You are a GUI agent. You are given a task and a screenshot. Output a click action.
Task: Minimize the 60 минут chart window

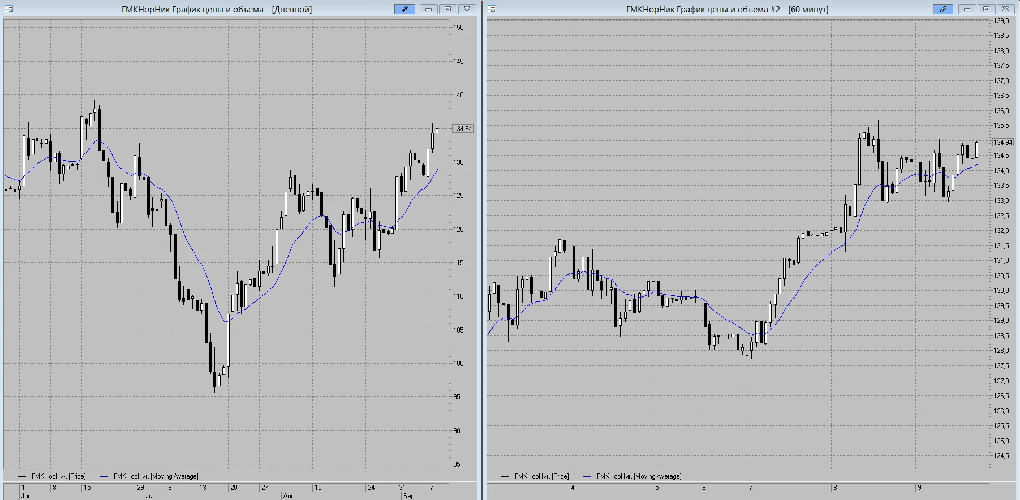tap(967, 9)
